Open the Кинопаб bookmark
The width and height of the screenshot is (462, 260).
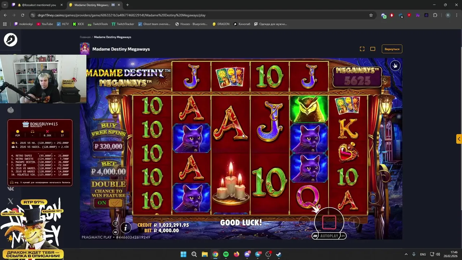(242, 24)
